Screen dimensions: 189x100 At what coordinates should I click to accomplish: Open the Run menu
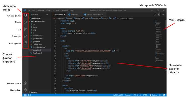click(58, 11)
